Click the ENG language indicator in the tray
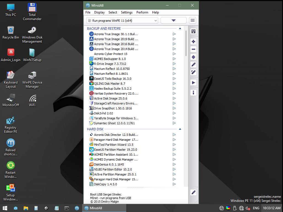This screenshot has width=283, height=212. (256, 208)
